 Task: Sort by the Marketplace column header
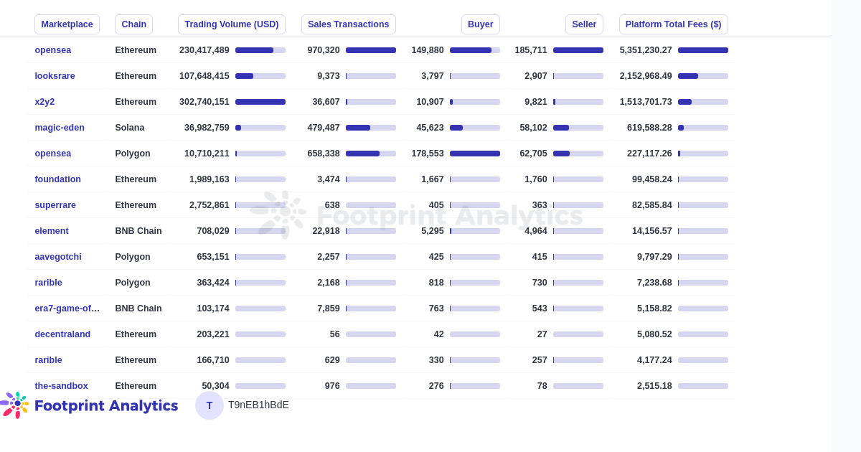coord(67,24)
